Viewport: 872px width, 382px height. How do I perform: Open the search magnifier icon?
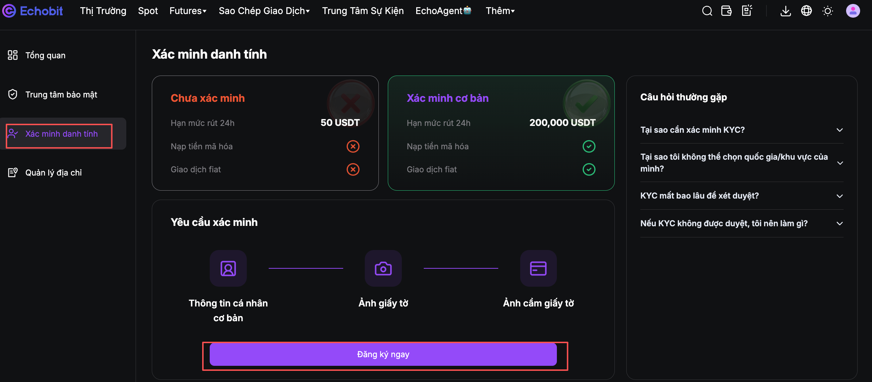tap(707, 11)
